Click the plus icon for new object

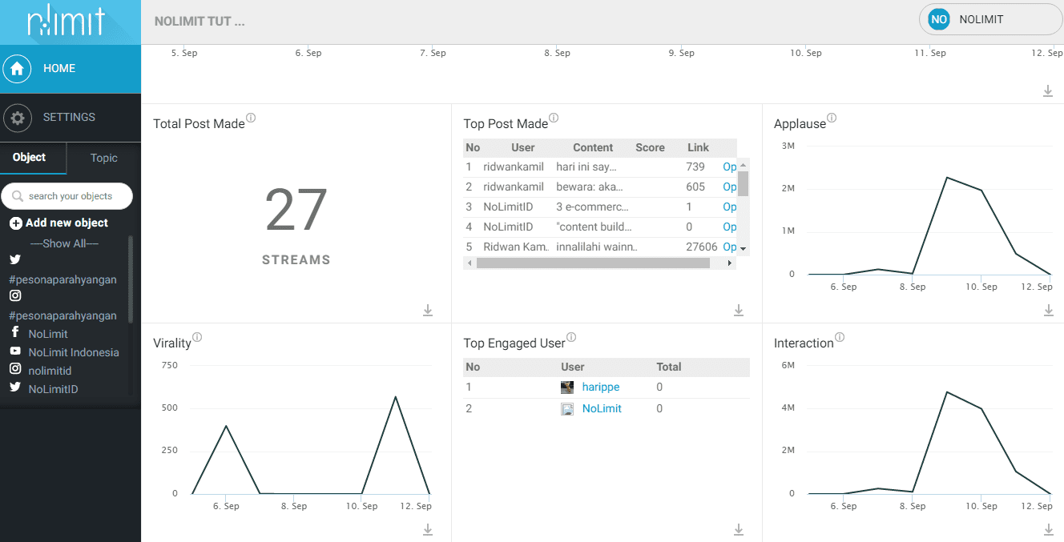15,223
